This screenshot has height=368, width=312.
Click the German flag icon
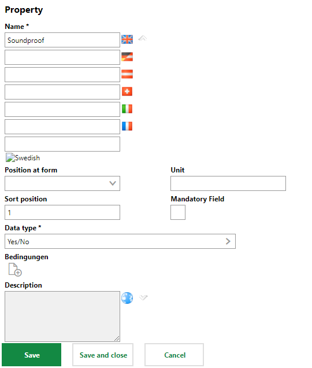pyautogui.click(x=127, y=57)
